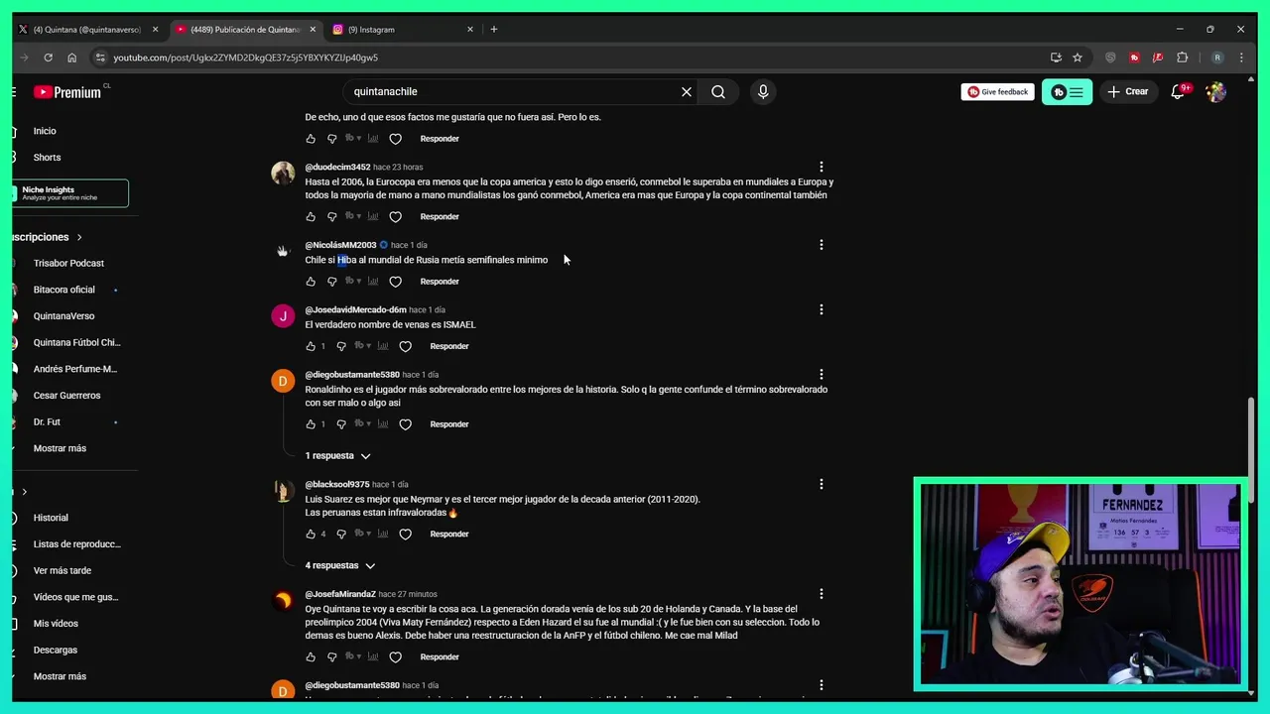1270x714 pixels.
Task: Open Chrome profile R icon
Action: tap(1217, 58)
